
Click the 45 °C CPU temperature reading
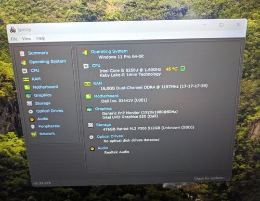[x=172, y=69]
